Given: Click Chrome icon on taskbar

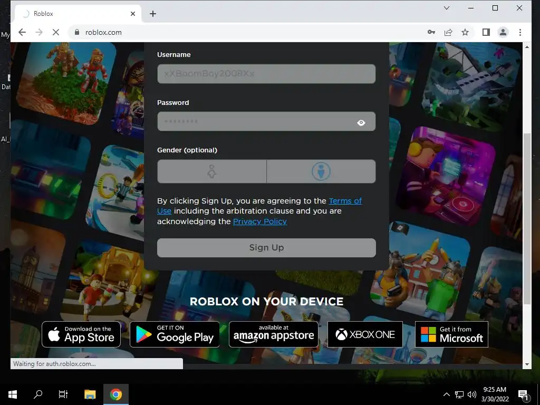Looking at the screenshot, I should coord(116,394).
